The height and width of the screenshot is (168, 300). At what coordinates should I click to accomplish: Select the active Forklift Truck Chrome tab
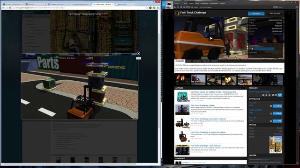coord(103,4)
